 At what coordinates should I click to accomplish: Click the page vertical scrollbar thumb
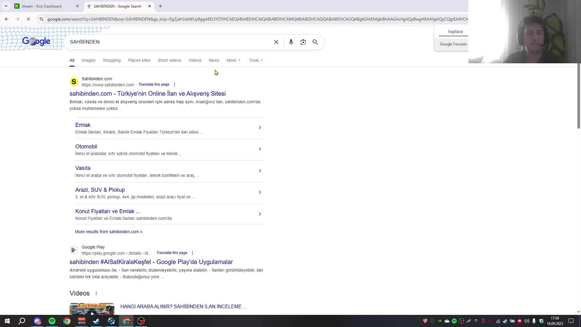[578, 96]
